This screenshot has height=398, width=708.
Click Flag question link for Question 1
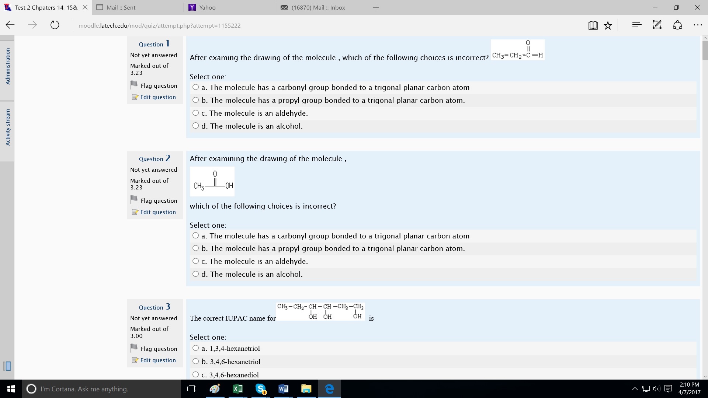[159, 85]
